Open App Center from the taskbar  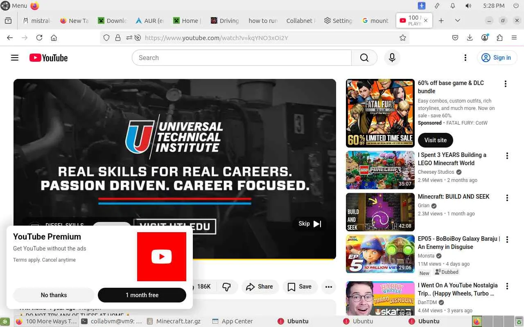pyautogui.click(x=233, y=321)
